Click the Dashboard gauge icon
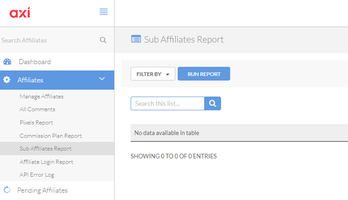The image size is (348, 200). (7, 62)
